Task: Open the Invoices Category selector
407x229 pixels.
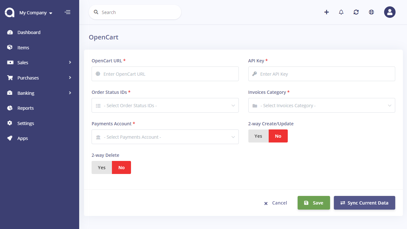Action: coord(321,105)
